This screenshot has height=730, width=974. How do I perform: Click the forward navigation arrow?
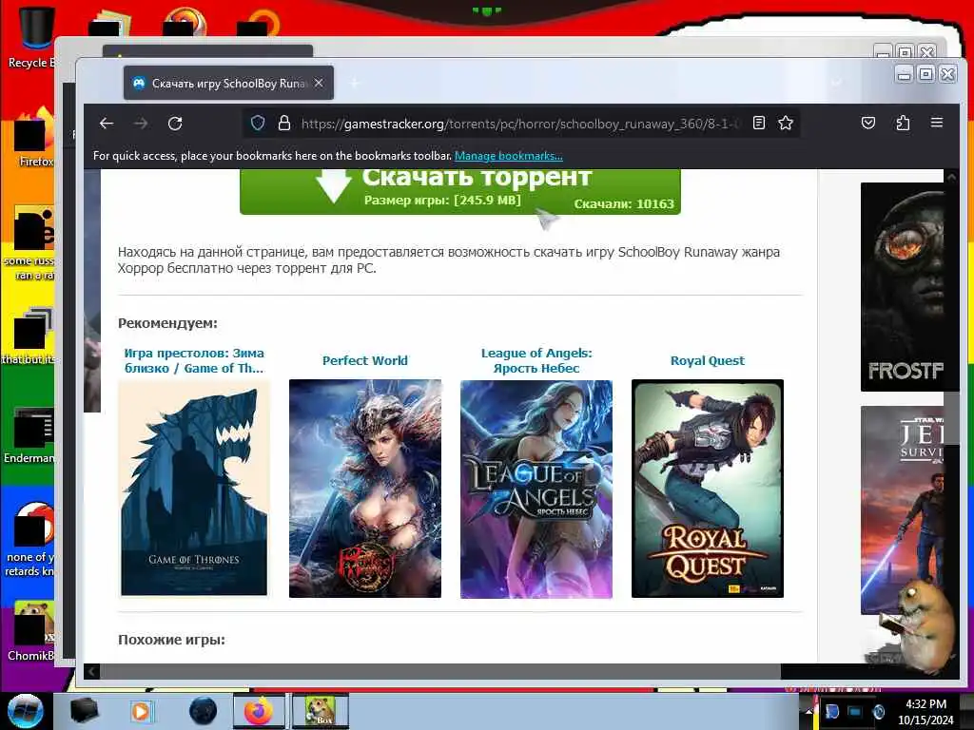click(141, 124)
